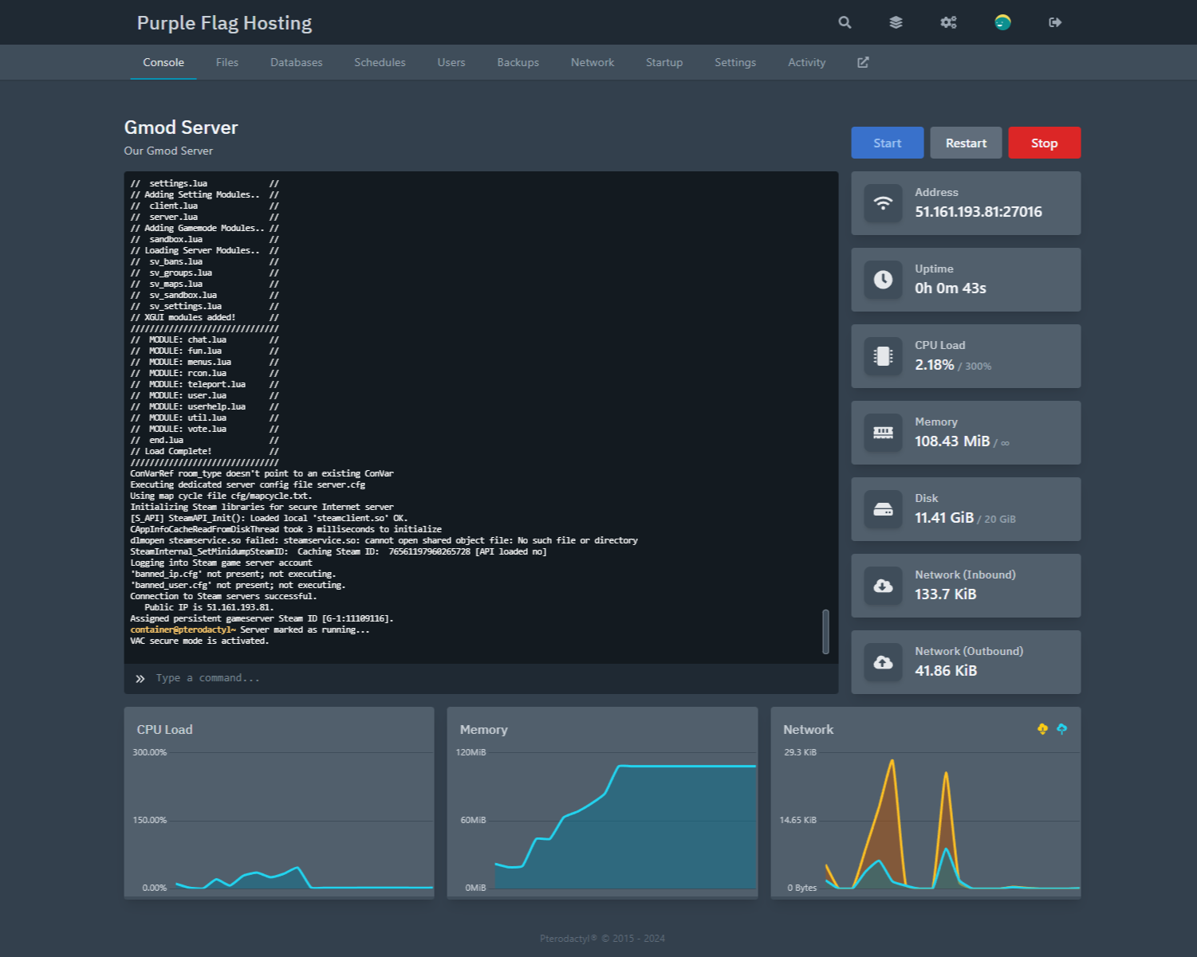Click the console scrollbar handle
The height and width of the screenshot is (957, 1197).
click(825, 631)
